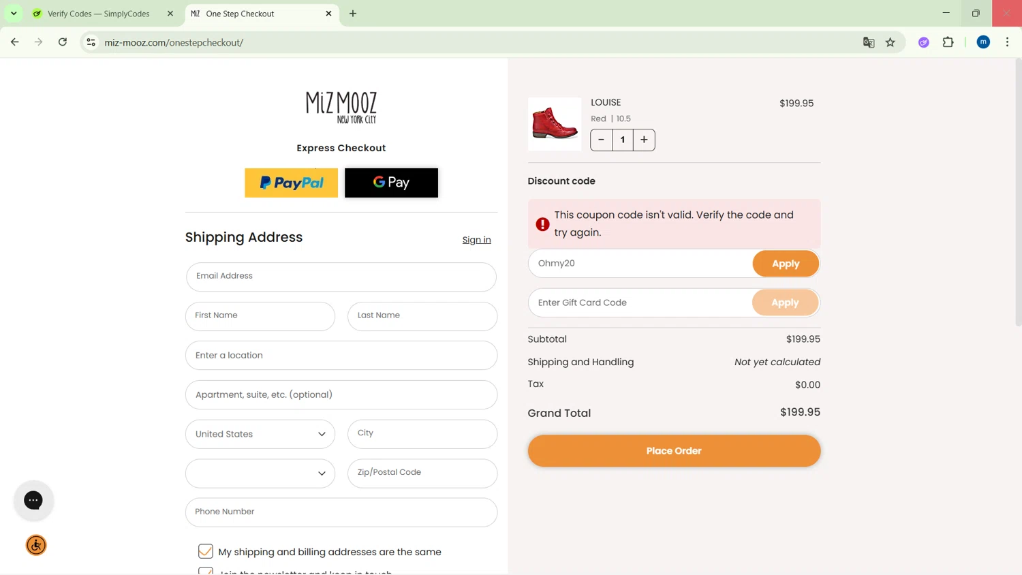Image resolution: width=1022 pixels, height=575 pixels.
Task: Minimize the browser window
Action: pyautogui.click(x=946, y=13)
